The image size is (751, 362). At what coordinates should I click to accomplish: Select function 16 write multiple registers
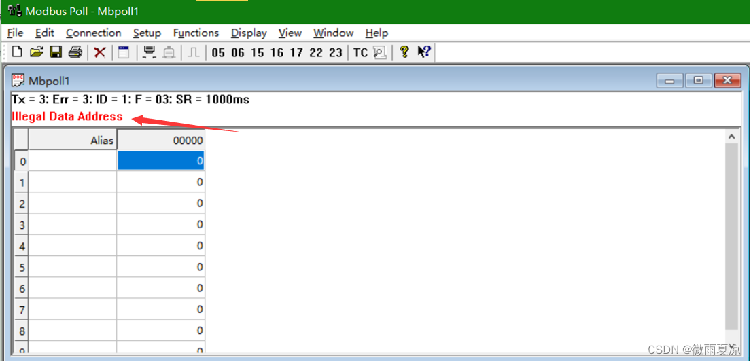pyautogui.click(x=277, y=53)
